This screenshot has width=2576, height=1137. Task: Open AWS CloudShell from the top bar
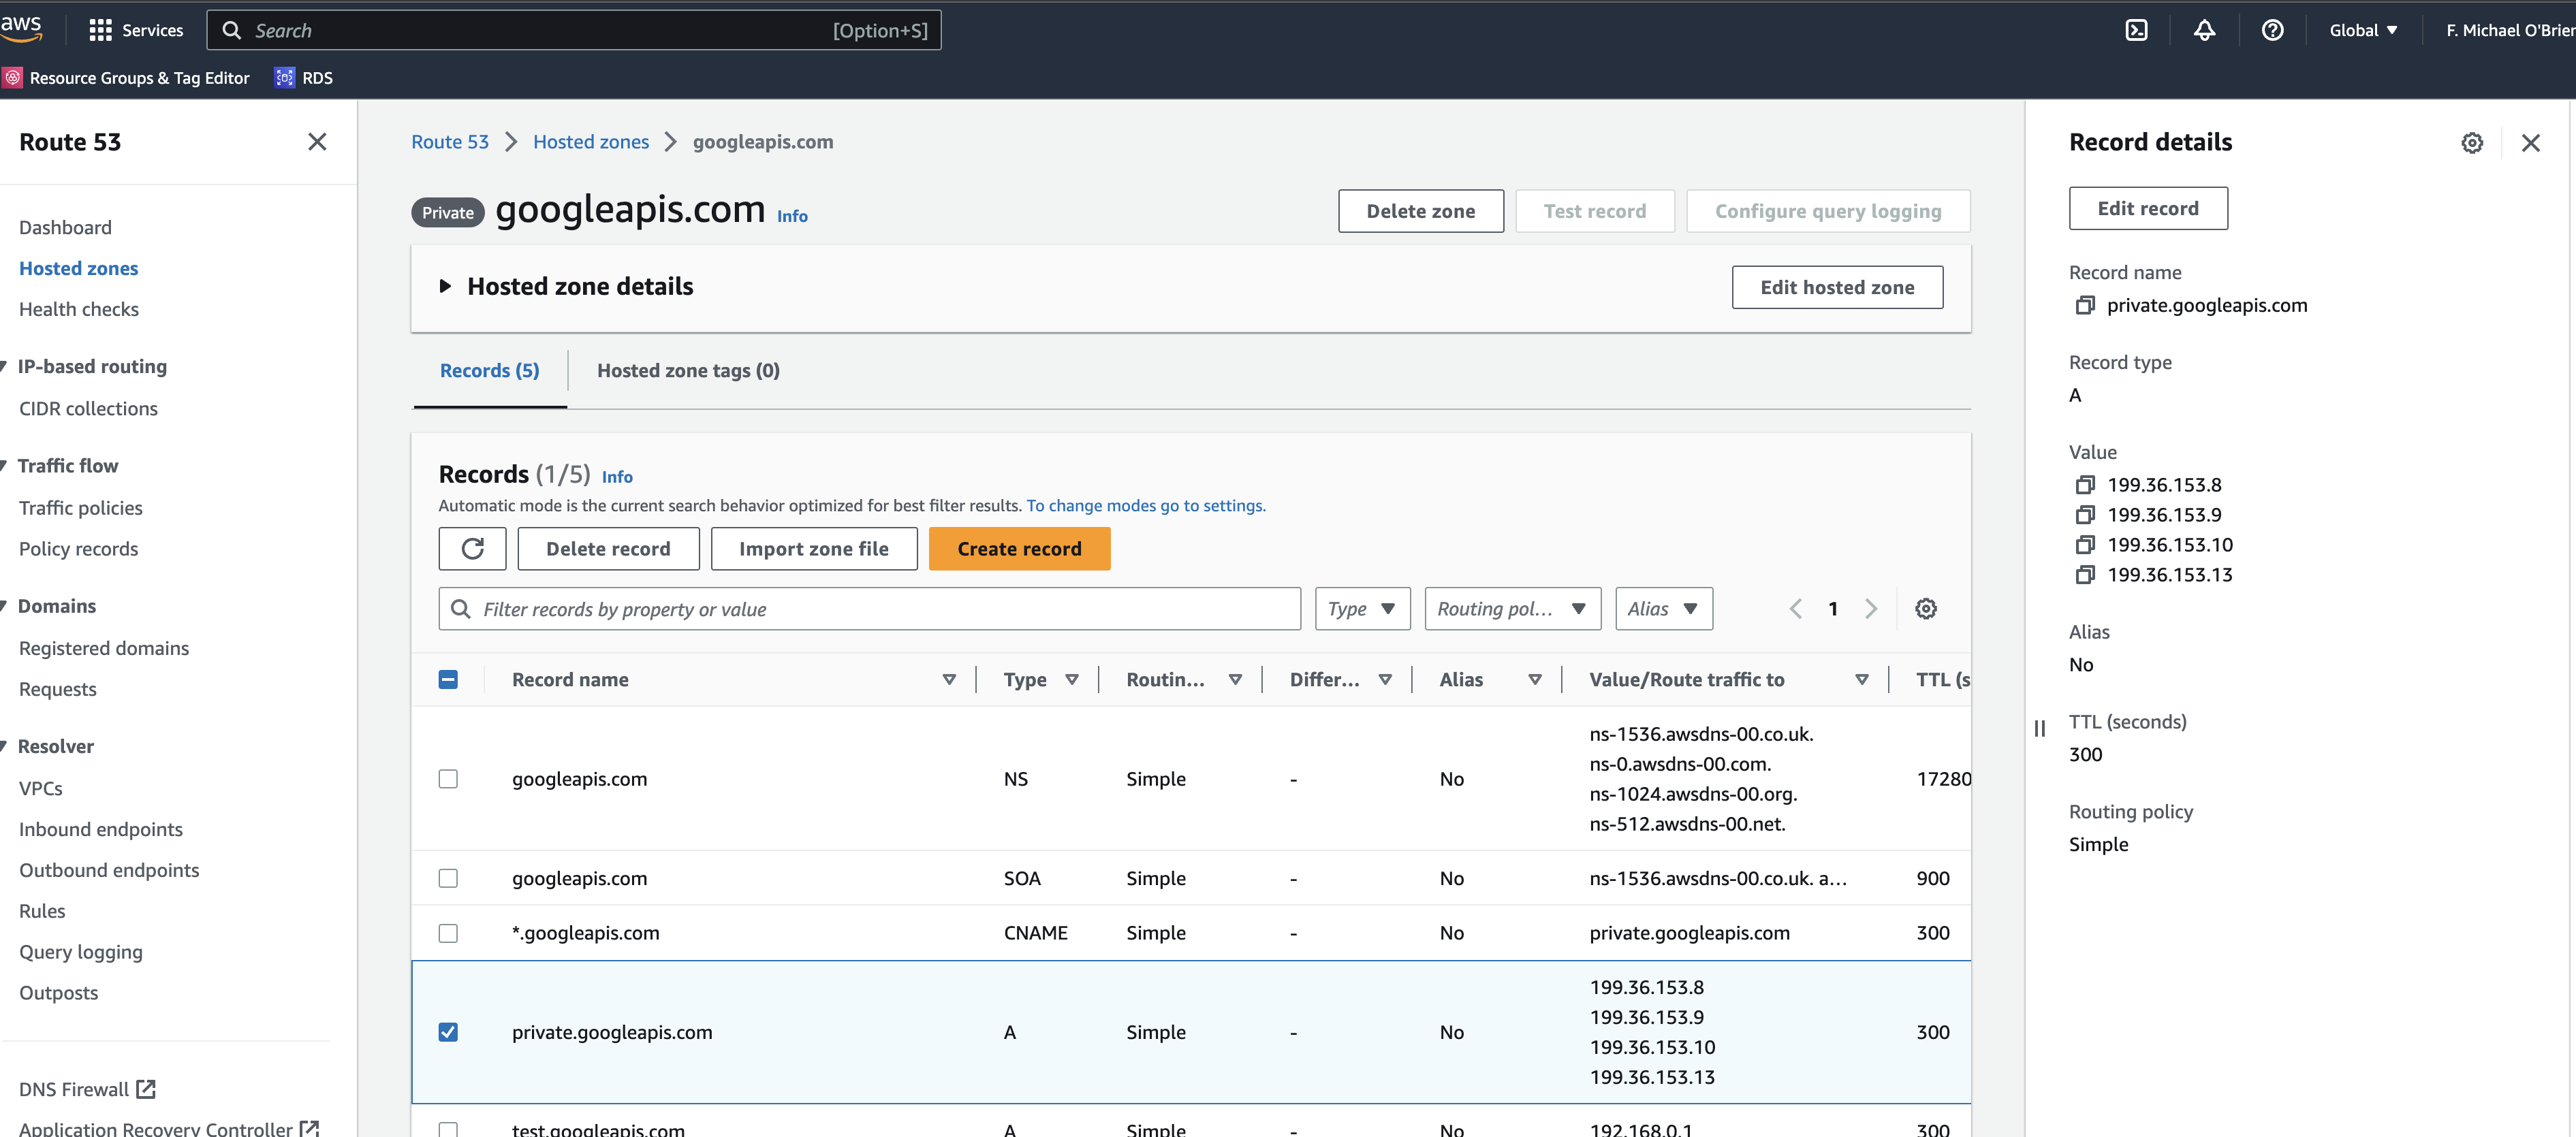(2137, 30)
